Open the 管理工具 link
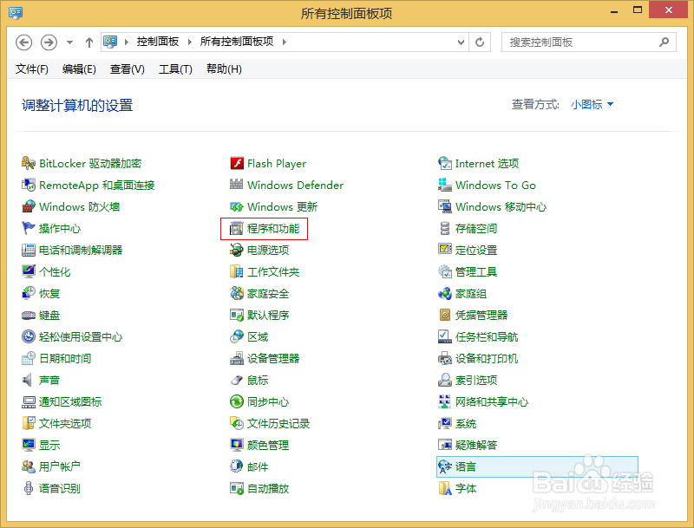The width and height of the screenshot is (694, 528). point(476,271)
